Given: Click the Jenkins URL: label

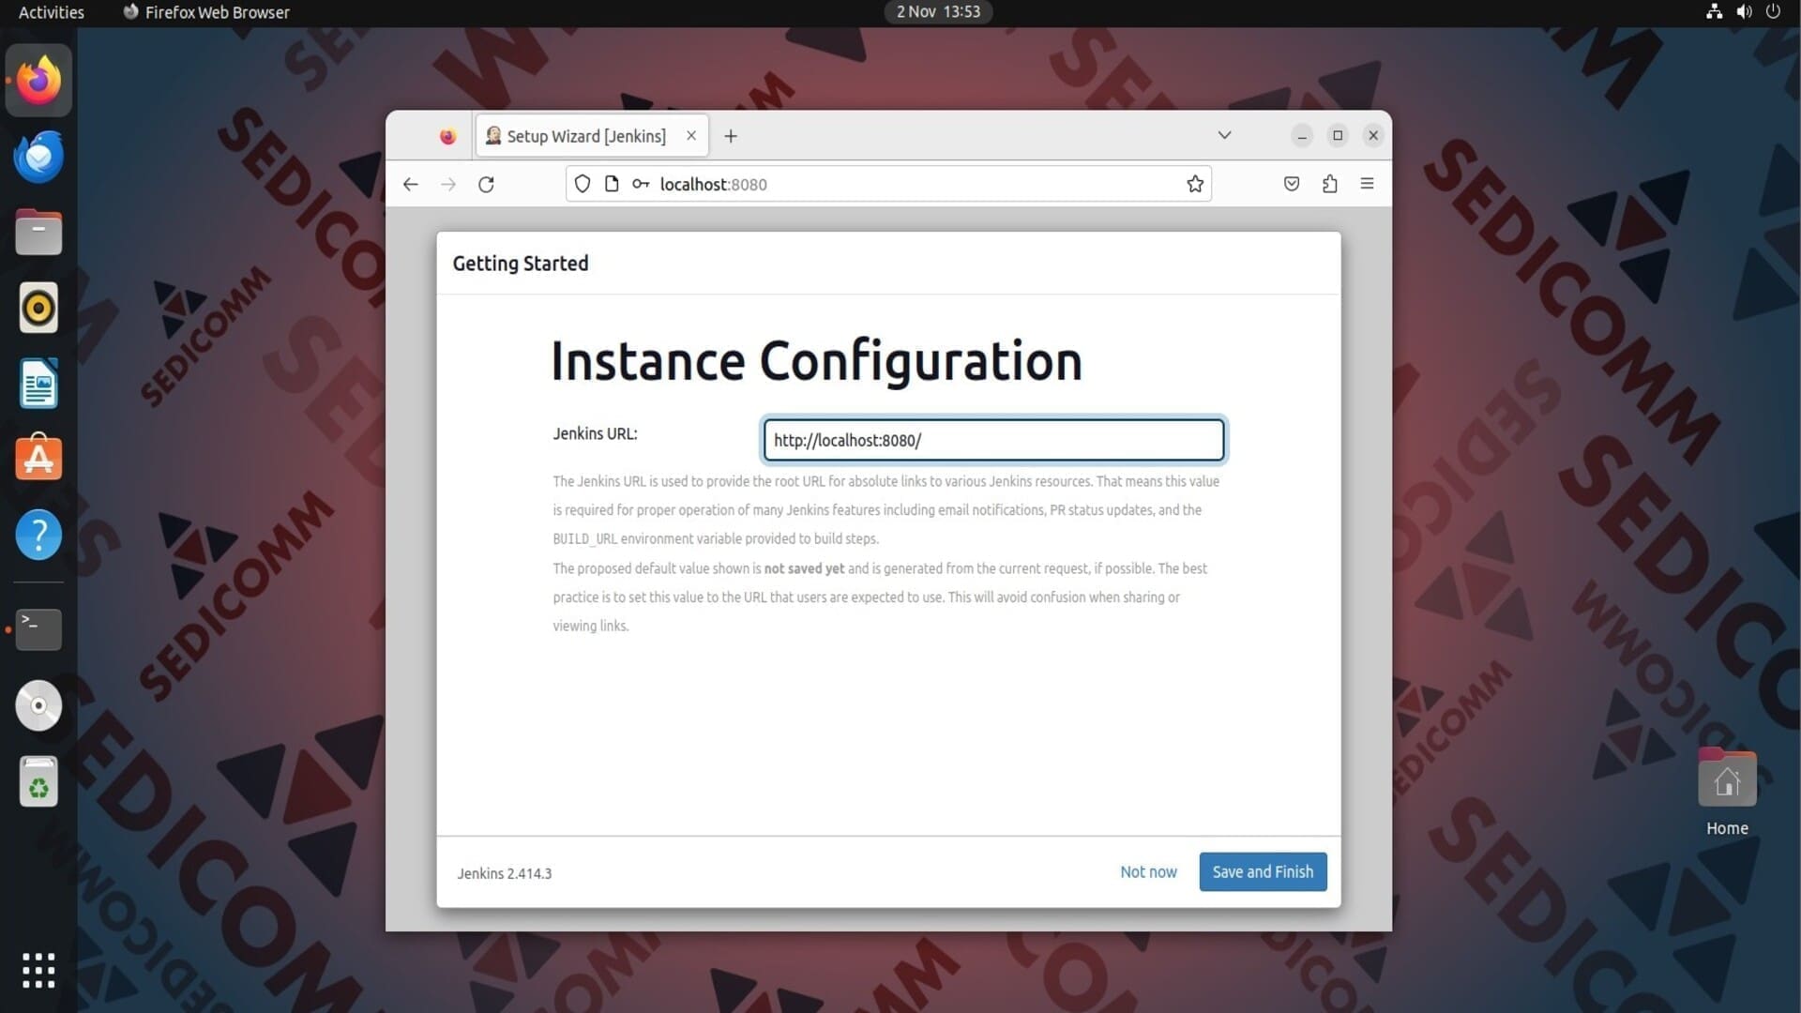Looking at the screenshot, I should click(595, 433).
